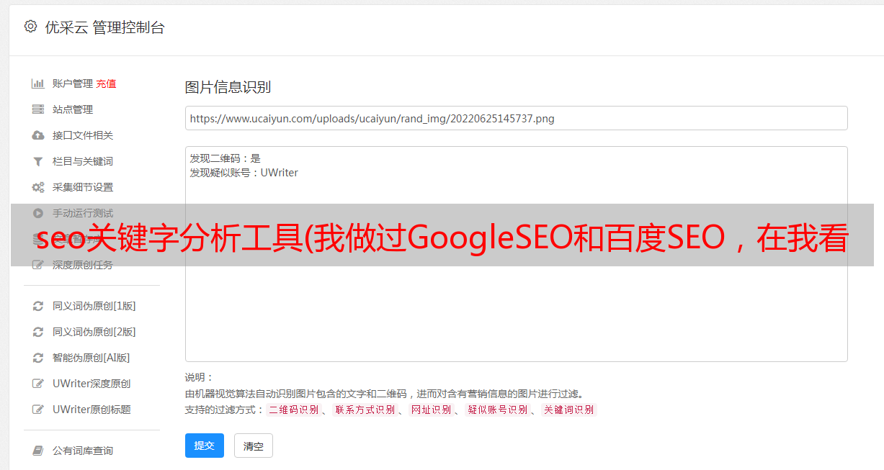Open 智能伪原创[AI版] menu item
884x470 pixels.
pyautogui.click(x=91, y=358)
